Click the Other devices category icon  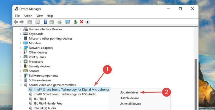click(26, 52)
